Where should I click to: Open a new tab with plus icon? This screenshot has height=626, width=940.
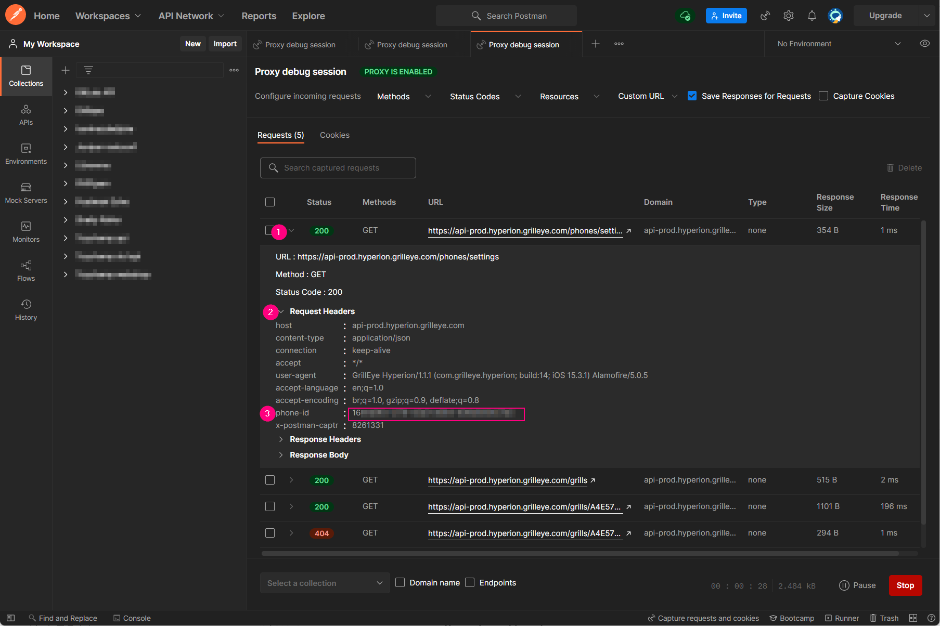pos(596,44)
